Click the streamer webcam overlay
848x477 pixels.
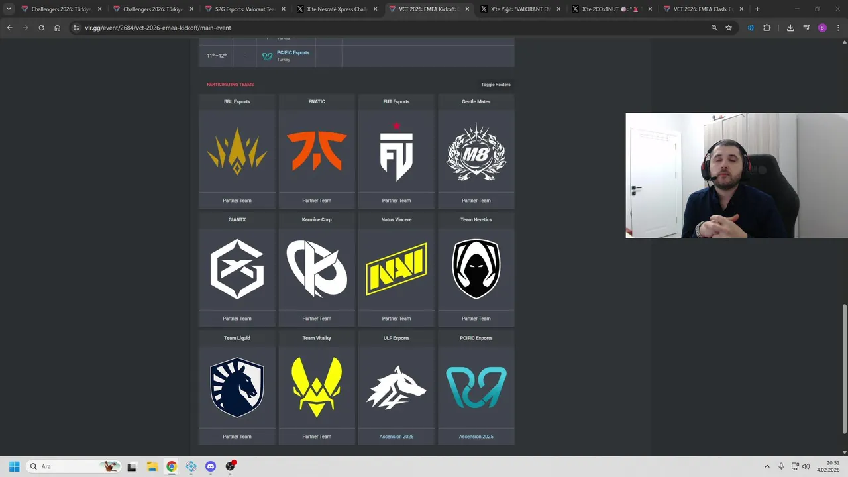pos(737,176)
